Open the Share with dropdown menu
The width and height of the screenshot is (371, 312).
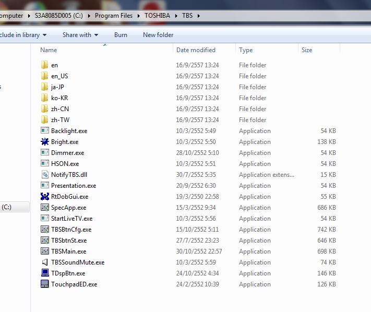[80, 35]
